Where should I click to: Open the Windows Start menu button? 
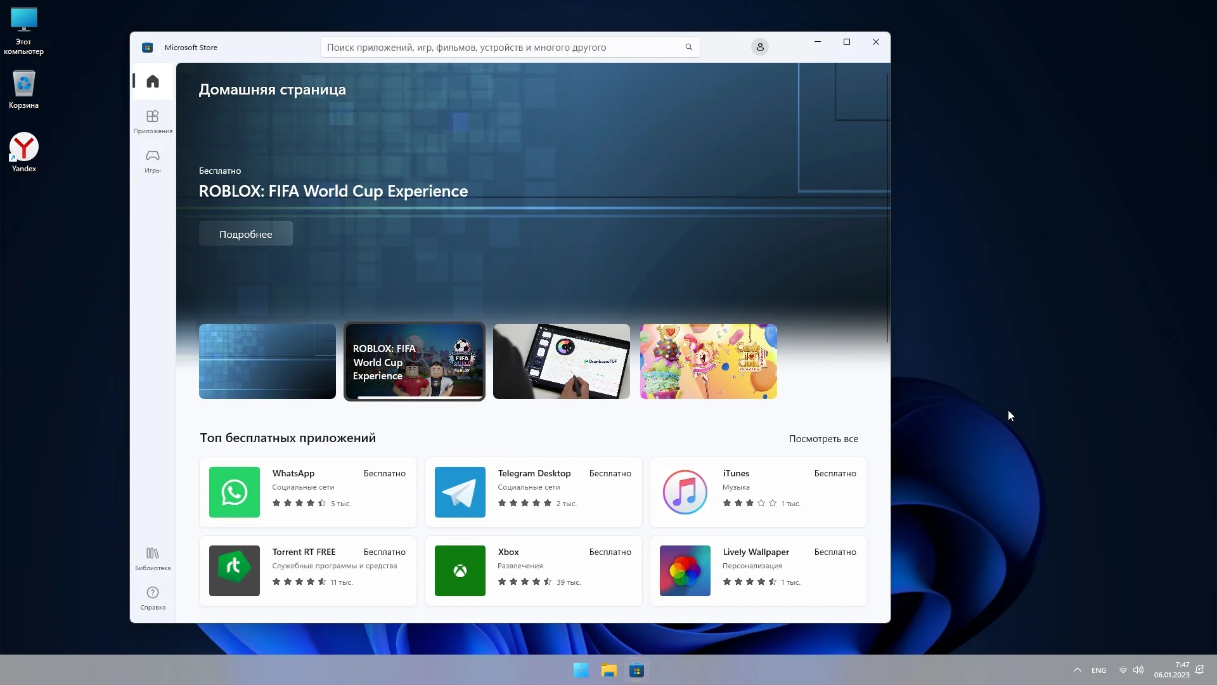click(x=581, y=670)
